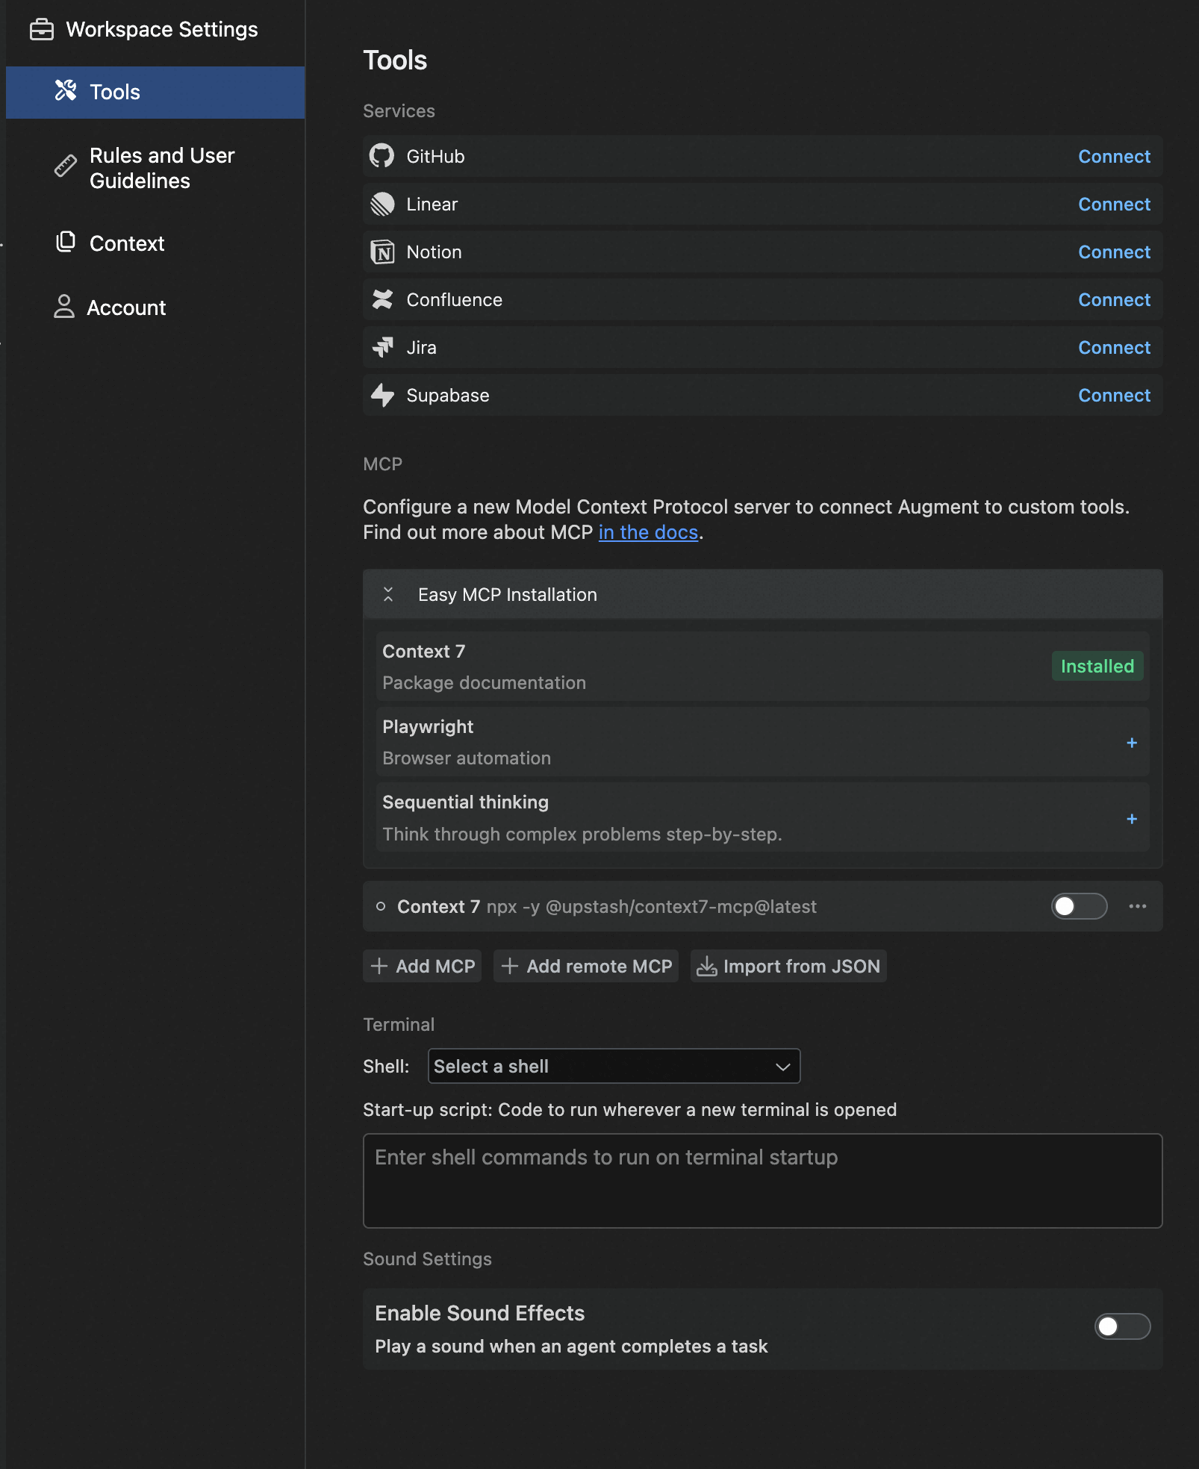The height and width of the screenshot is (1469, 1199).
Task: Click the Supabase lightning bolt icon
Action: (382, 395)
